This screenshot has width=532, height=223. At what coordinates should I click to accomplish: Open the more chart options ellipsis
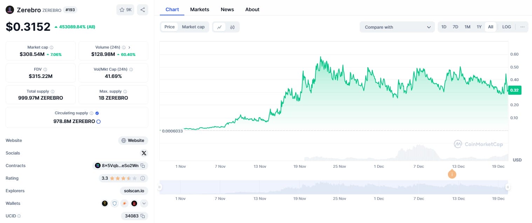pos(522,27)
